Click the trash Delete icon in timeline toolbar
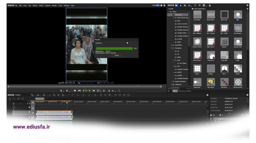The width and height of the screenshot is (256, 143). click(58, 95)
